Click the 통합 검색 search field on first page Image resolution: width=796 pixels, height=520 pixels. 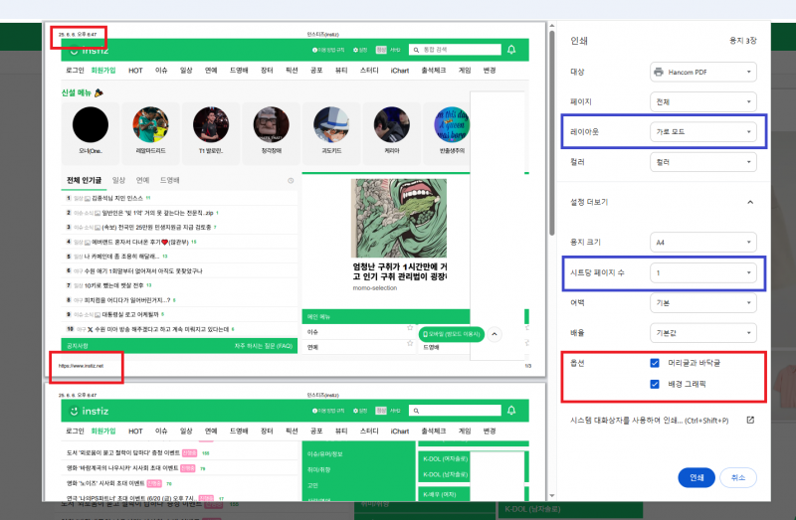[455, 49]
